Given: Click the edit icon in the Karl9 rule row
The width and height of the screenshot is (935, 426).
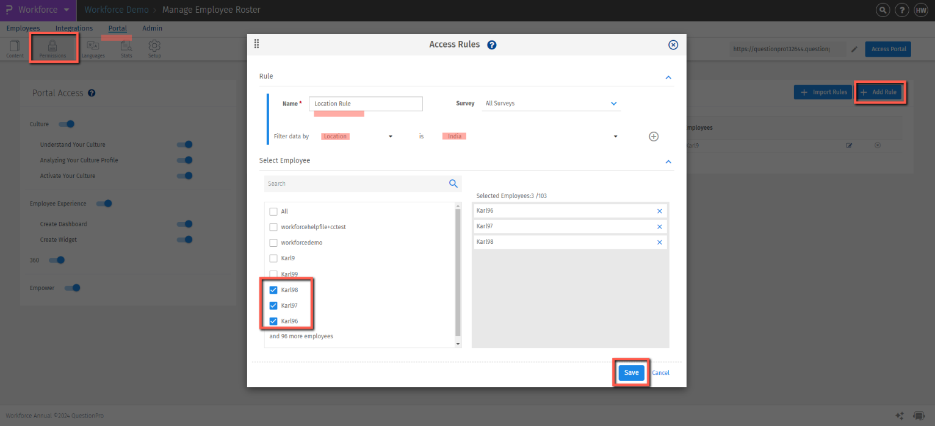Looking at the screenshot, I should [848, 146].
